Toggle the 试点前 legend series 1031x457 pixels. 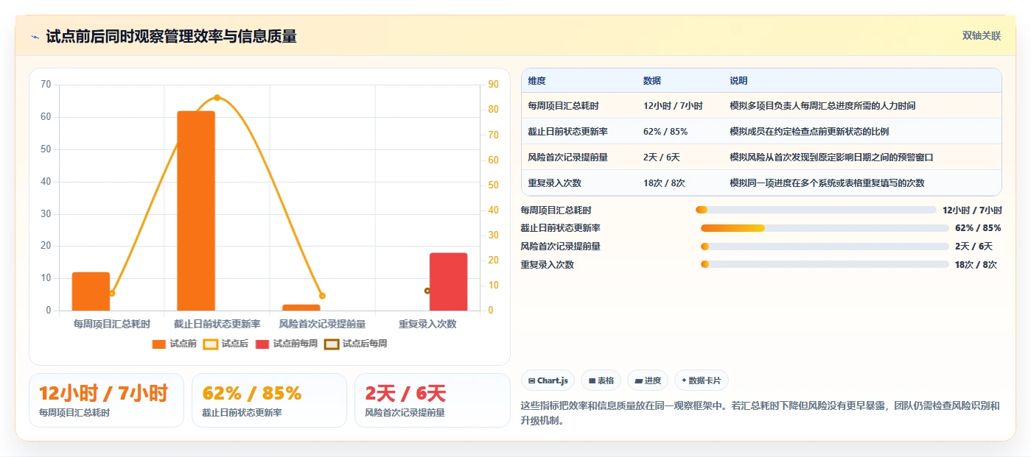[x=174, y=344]
